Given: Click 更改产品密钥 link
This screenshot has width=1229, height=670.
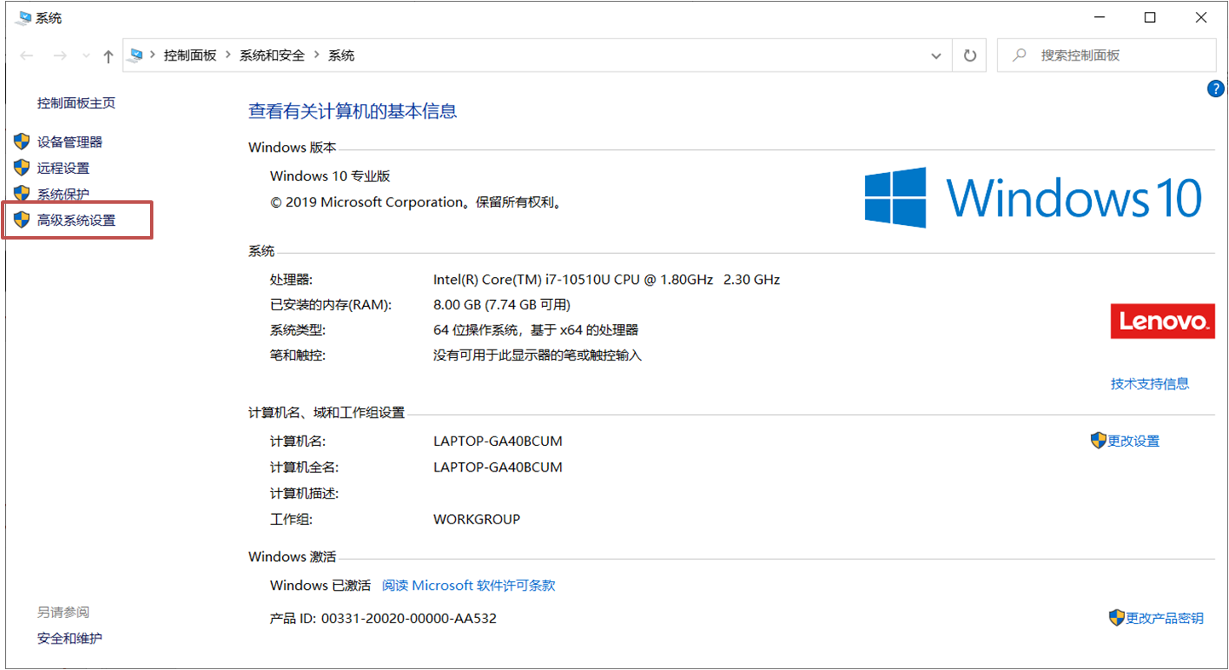Looking at the screenshot, I should point(1164,619).
